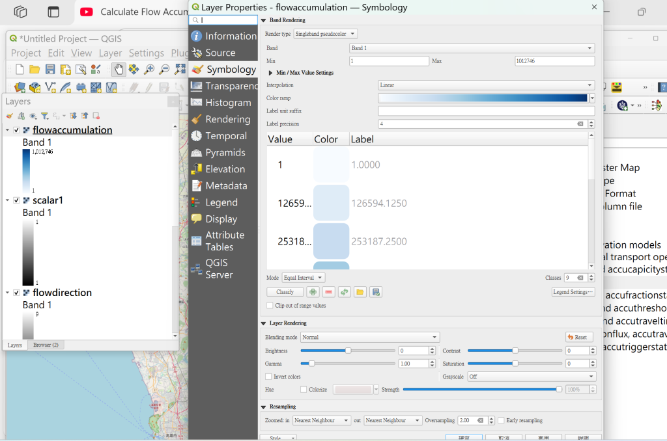The width and height of the screenshot is (667, 441).
Task: Adjust the Brightness slider handle
Action: tap(348, 351)
